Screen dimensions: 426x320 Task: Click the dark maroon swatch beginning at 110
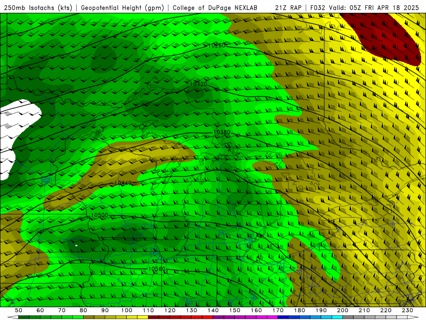click(x=153, y=317)
